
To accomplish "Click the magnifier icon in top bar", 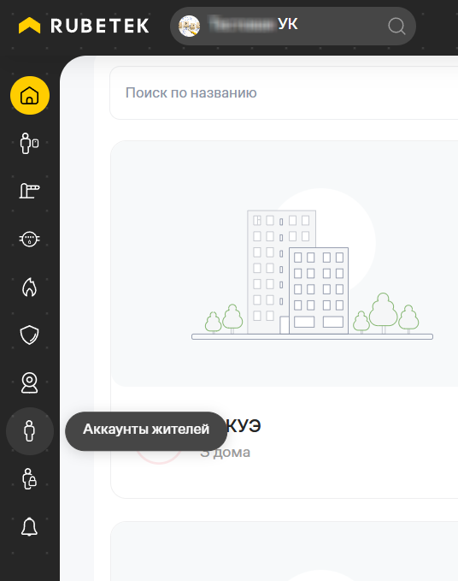I will [x=396, y=27].
